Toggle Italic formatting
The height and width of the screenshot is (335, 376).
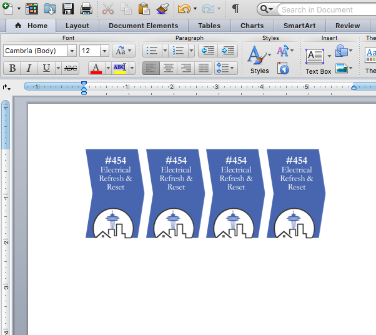click(x=29, y=68)
